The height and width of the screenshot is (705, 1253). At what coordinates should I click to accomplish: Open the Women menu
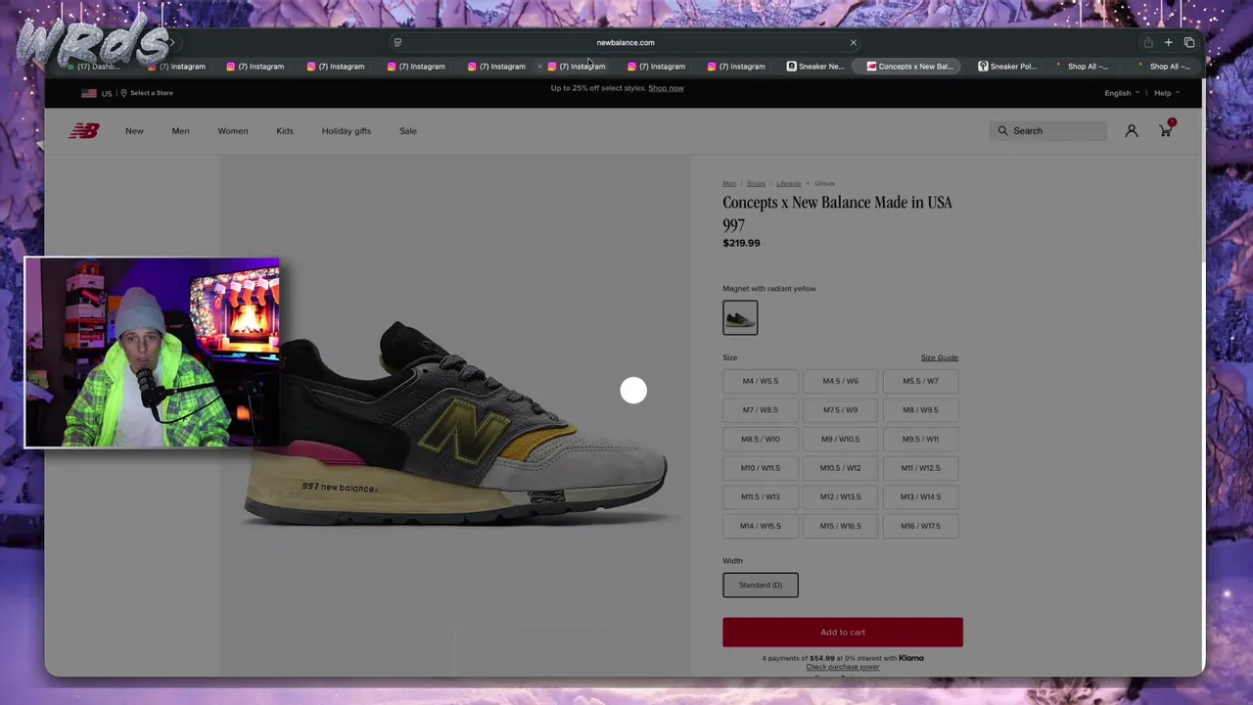coord(232,130)
